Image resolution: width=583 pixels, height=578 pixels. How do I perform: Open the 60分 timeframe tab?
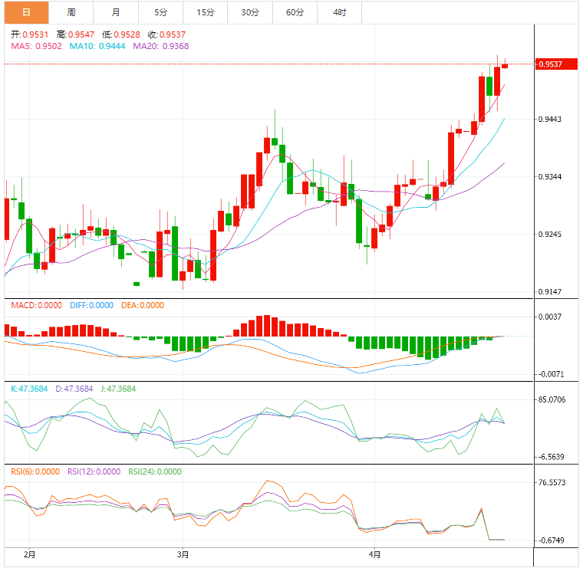pyautogui.click(x=295, y=12)
